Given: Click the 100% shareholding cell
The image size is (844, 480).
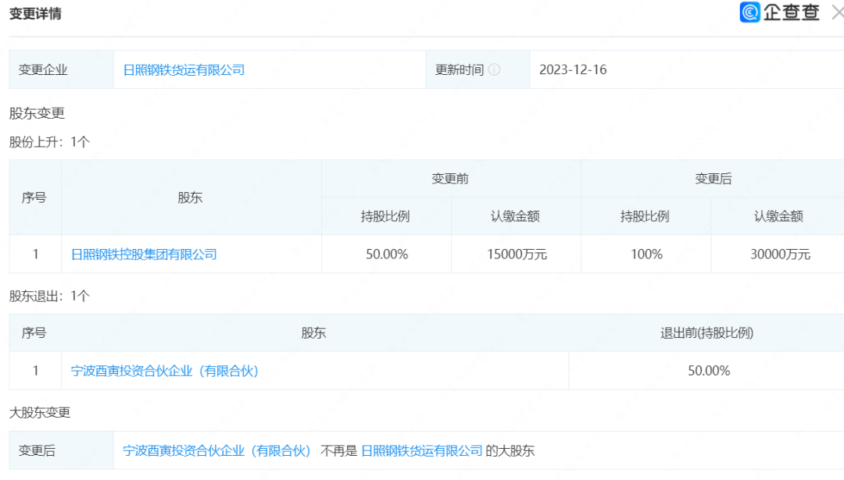Looking at the screenshot, I should (x=646, y=254).
